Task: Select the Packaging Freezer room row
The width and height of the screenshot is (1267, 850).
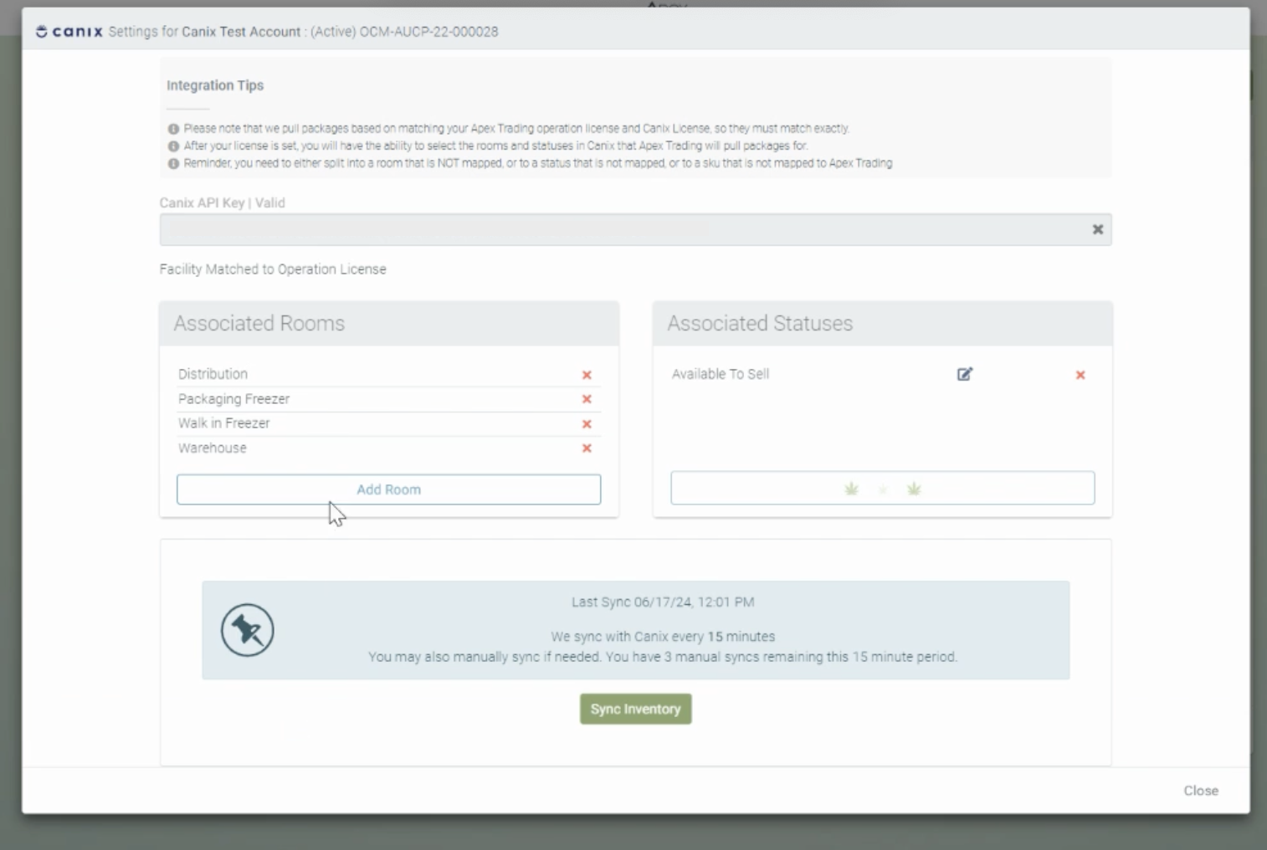Action: pyautogui.click(x=388, y=399)
